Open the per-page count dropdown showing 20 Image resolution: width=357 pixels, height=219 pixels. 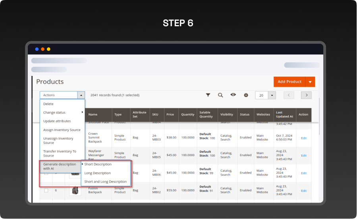[x=272, y=95]
